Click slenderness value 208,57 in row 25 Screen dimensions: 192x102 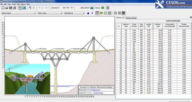160,84
